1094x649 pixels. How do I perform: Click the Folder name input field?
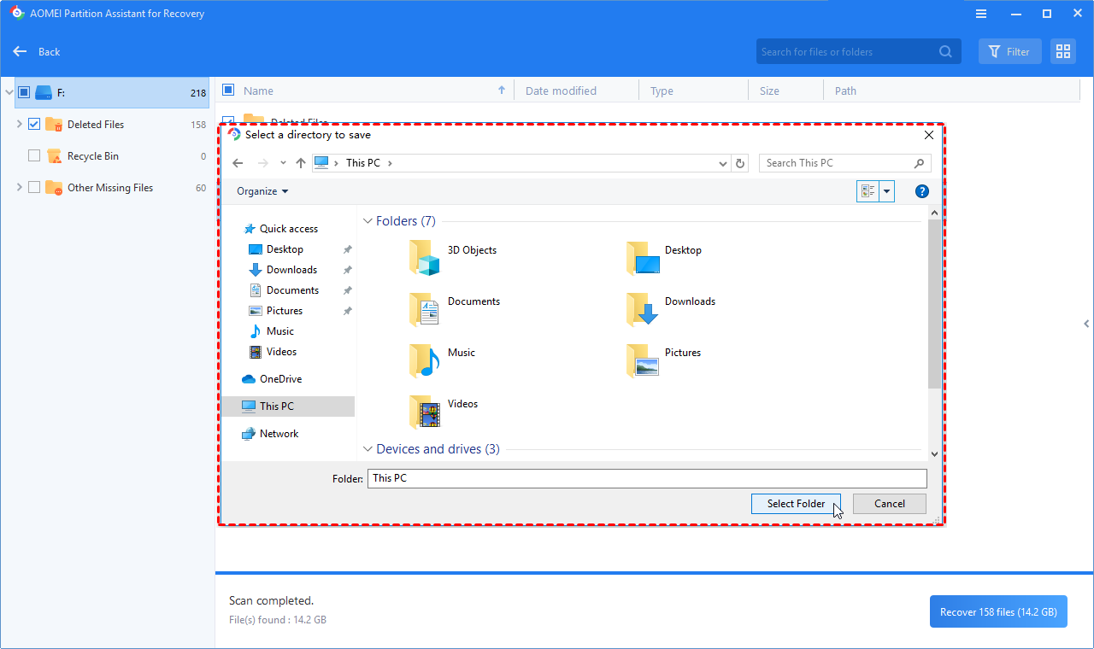click(x=598, y=477)
